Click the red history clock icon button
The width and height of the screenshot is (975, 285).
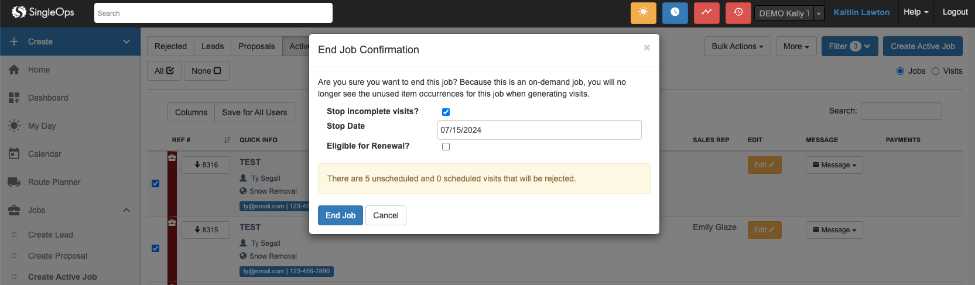click(738, 13)
